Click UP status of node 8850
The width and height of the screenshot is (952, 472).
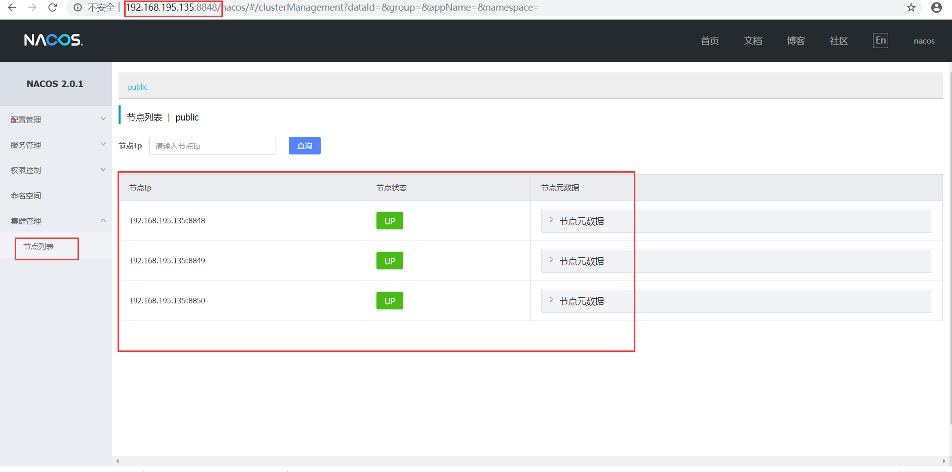click(x=390, y=301)
